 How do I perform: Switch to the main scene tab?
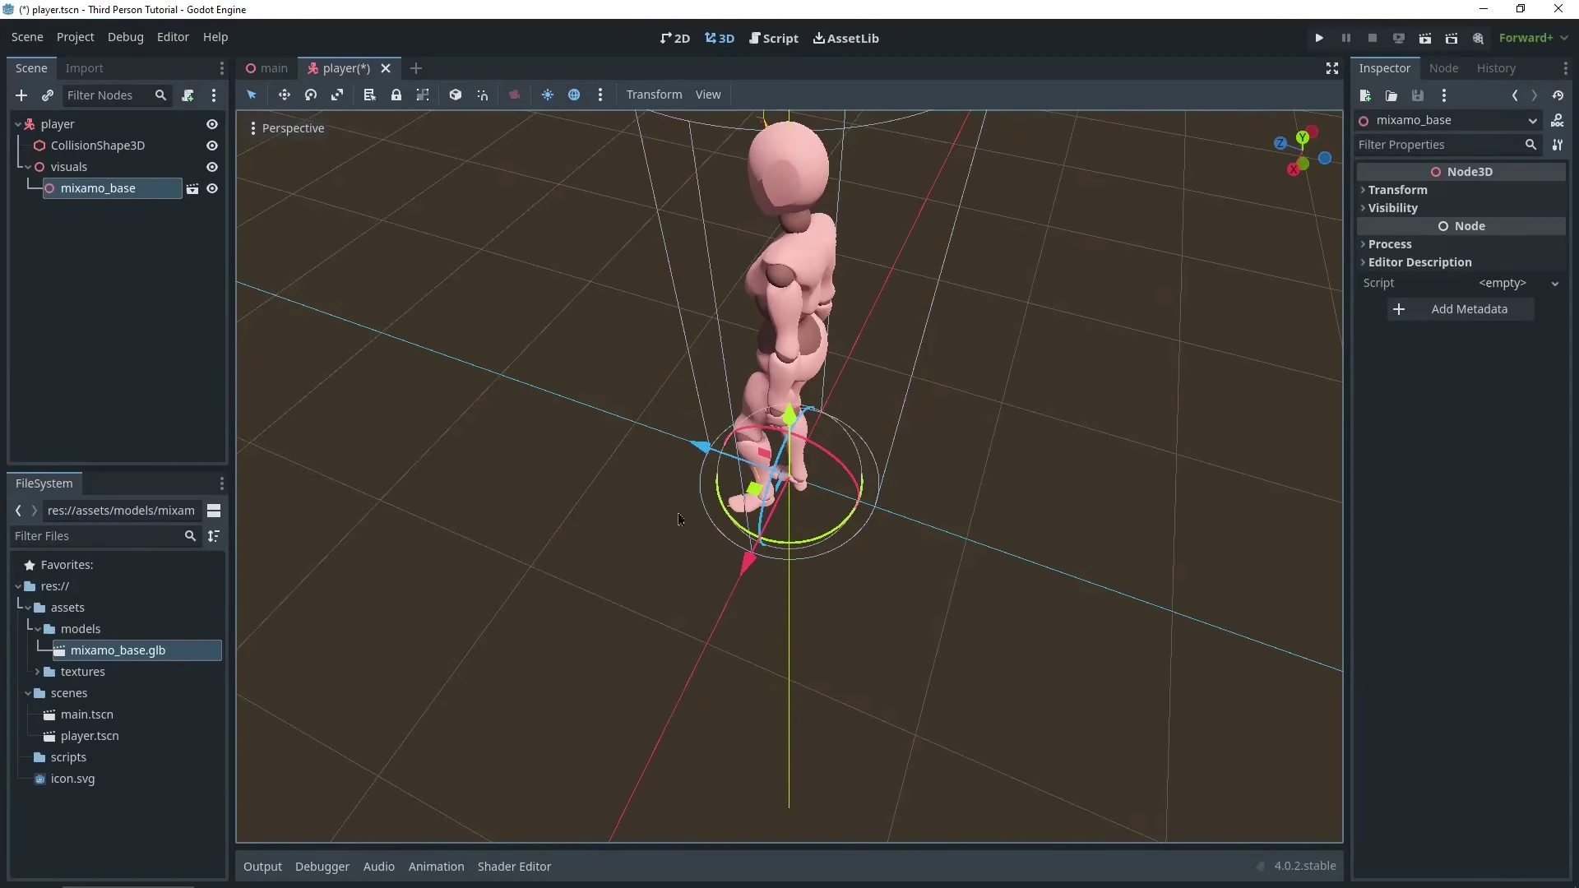click(x=268, y=68)
